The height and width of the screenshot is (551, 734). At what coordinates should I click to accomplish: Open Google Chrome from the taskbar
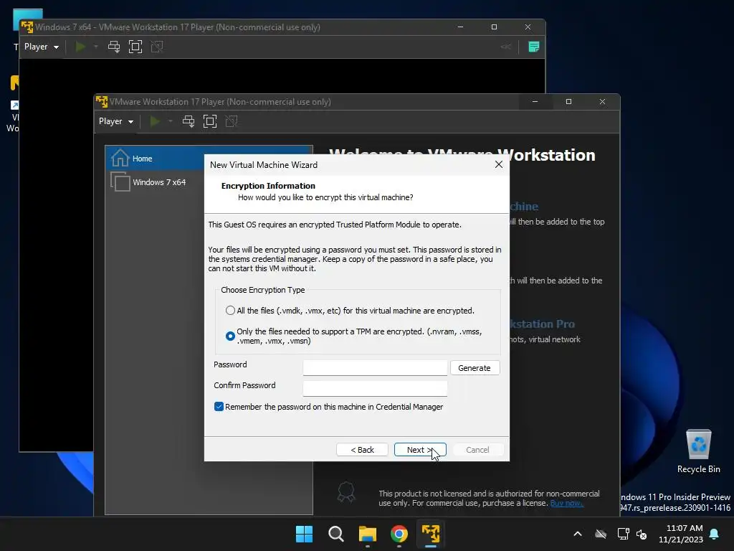point(399,534)
